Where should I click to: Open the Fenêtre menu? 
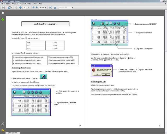(35, 4)
